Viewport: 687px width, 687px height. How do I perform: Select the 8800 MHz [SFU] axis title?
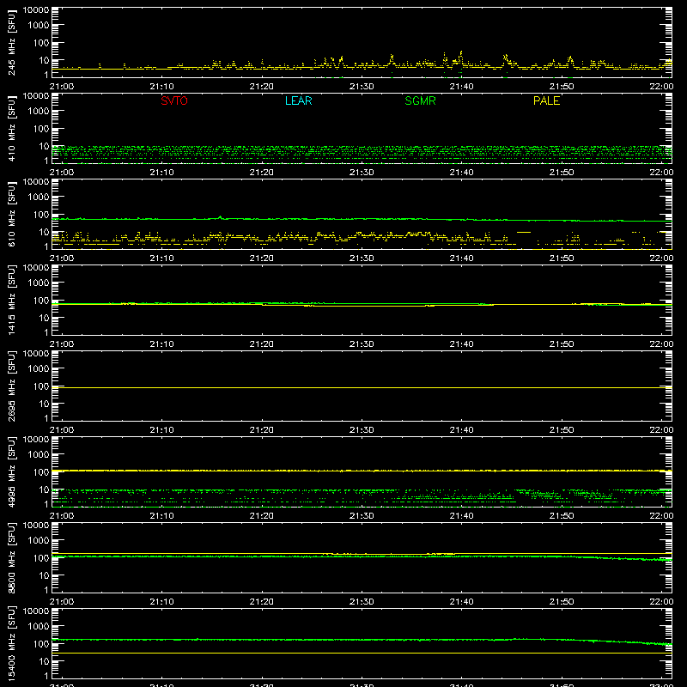pos(12,558)
